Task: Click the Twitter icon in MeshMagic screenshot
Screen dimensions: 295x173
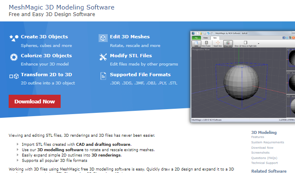Action: coord(287,38)
